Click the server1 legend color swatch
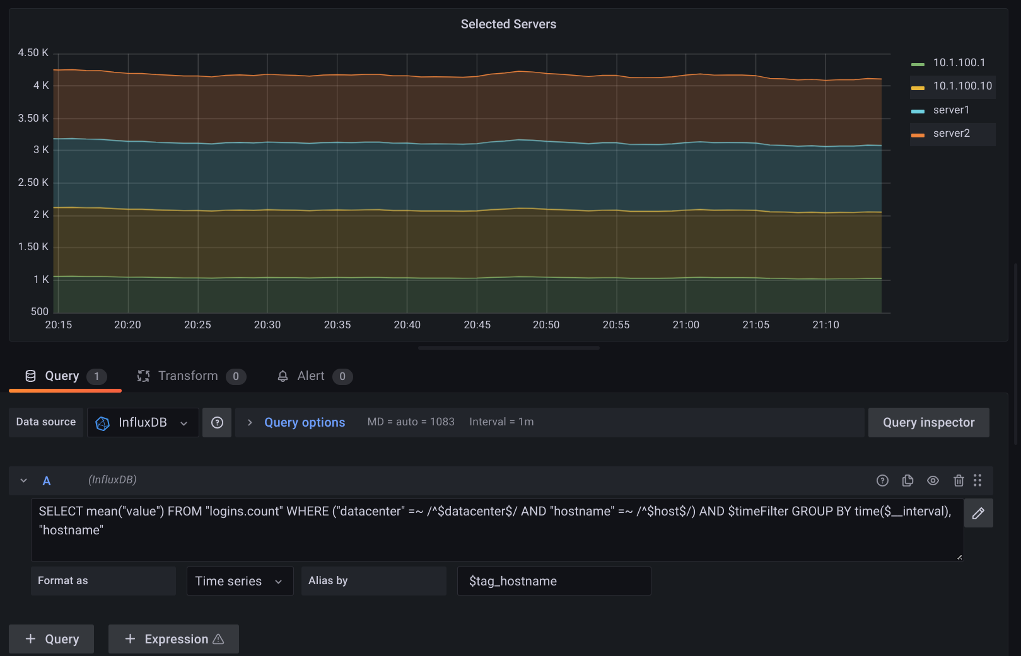 point(918,111)
